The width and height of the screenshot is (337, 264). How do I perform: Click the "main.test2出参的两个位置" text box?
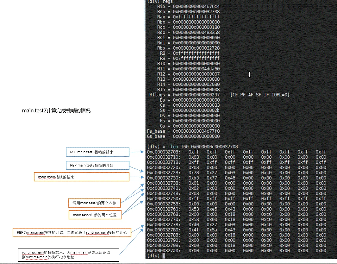[x=95, y=215]
